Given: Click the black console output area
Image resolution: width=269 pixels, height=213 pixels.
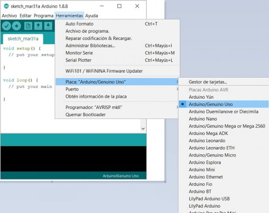Looking at the screenshot, I should coord(74,159).
